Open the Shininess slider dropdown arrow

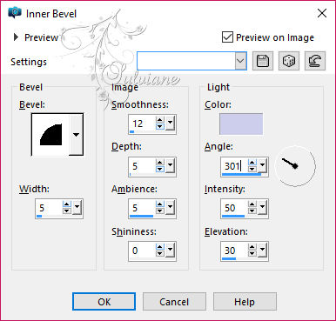coord(170,250)
